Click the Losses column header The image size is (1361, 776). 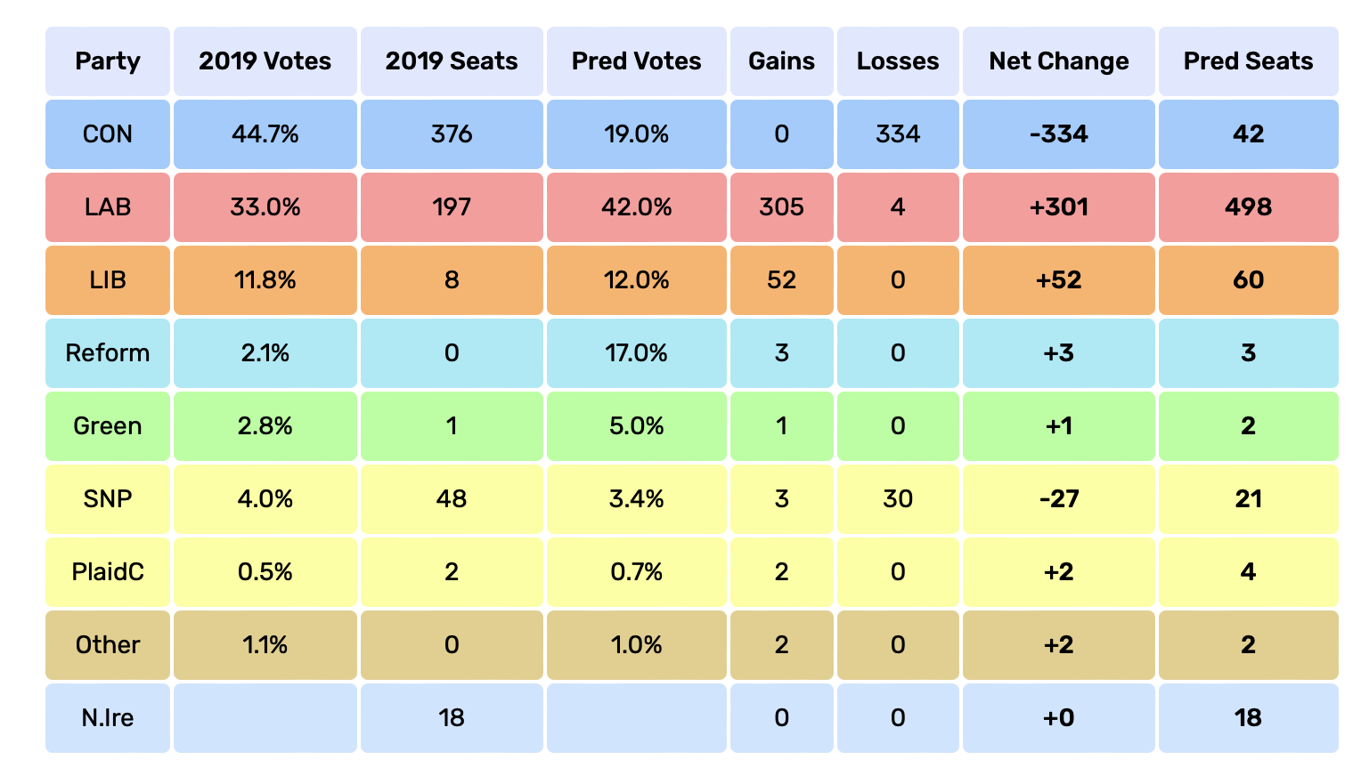(898, 61)
